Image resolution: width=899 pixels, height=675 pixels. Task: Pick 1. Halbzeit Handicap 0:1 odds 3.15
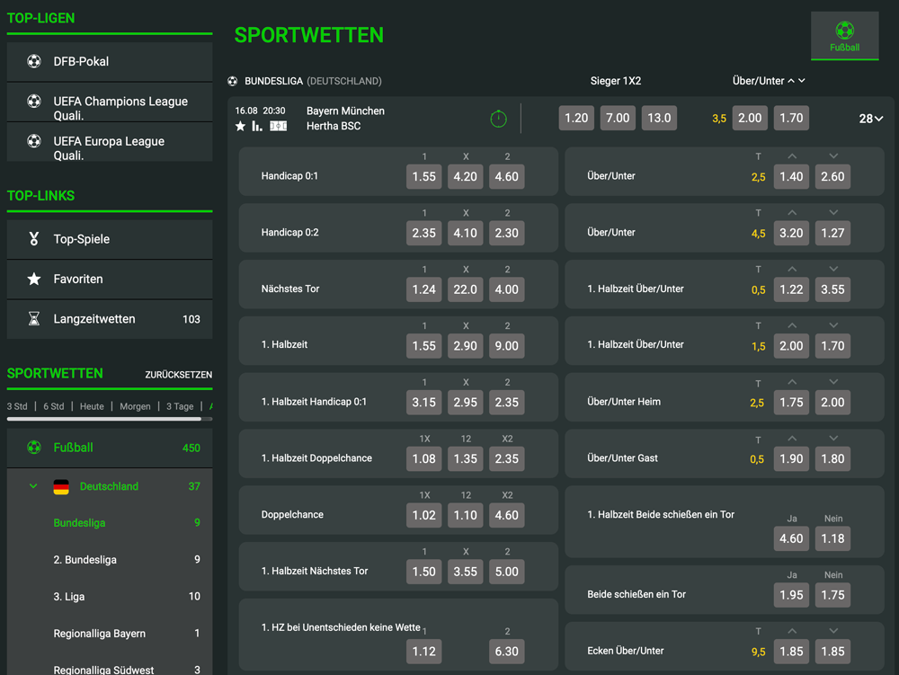[x=423, y=403]
